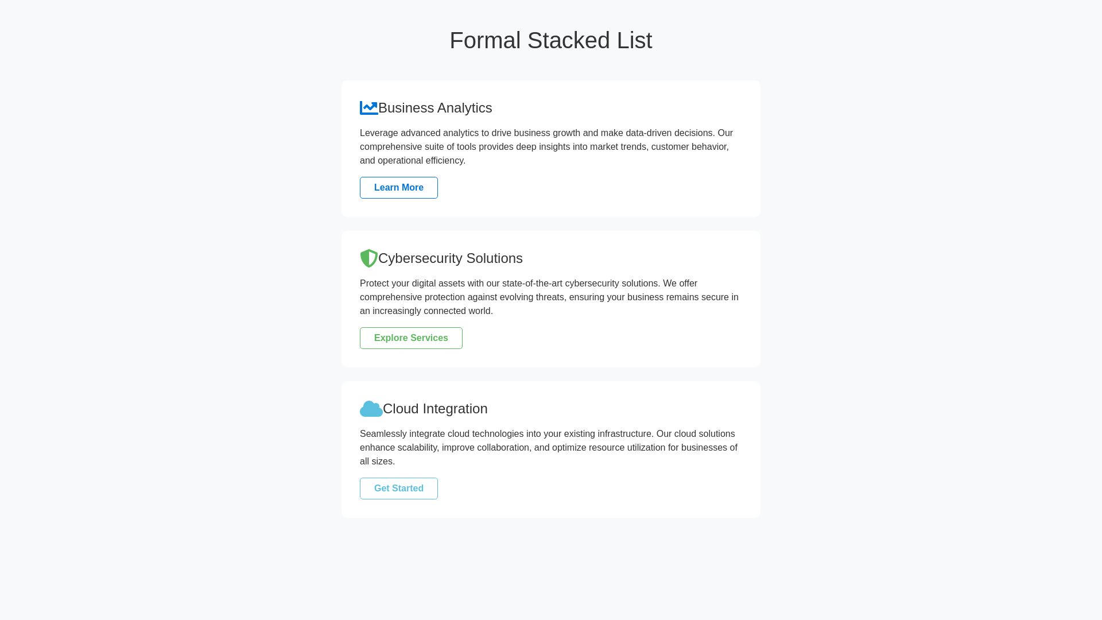Click the Formal Stacked List page title

pos(550,40)
